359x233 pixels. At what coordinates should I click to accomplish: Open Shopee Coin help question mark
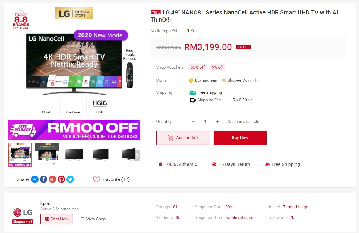[256, 80]
